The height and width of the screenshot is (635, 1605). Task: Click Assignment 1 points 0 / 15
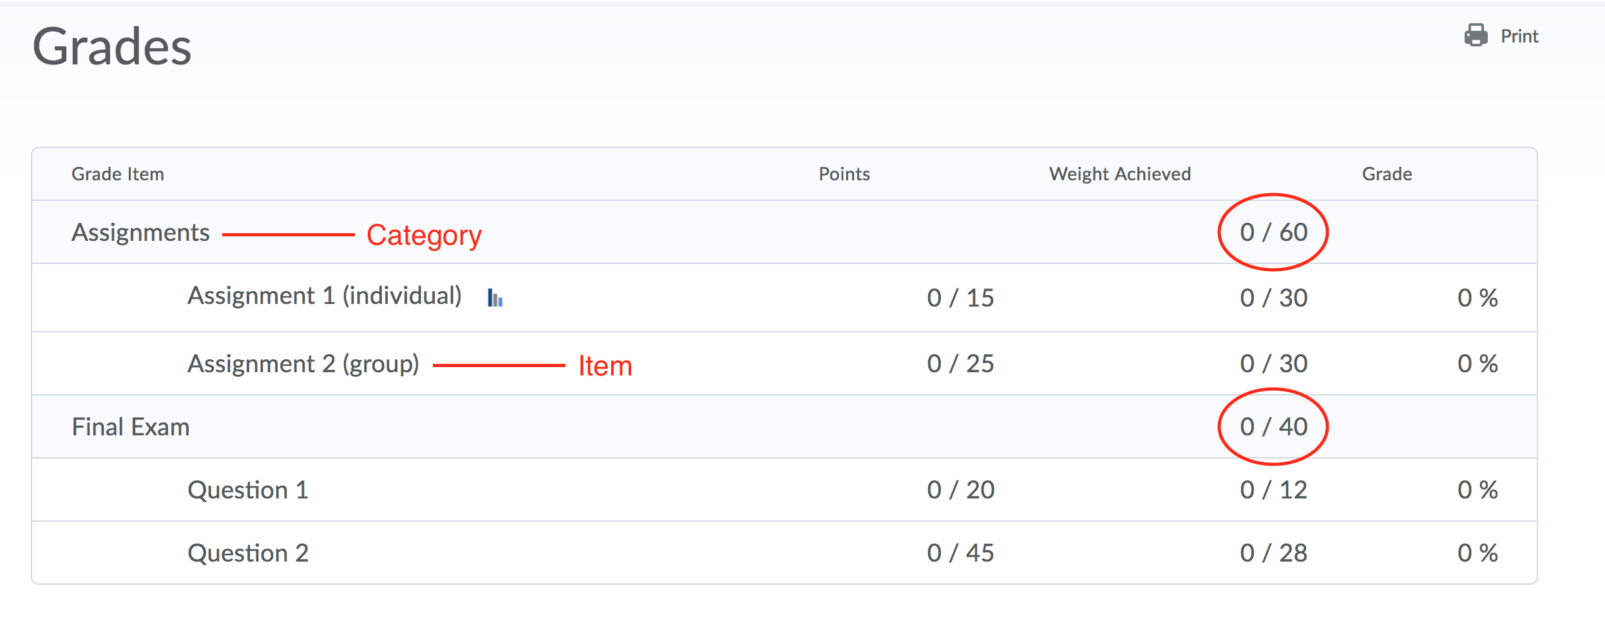pos(960,298)
